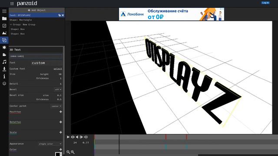Click the Rotation property label

(15, 122)
